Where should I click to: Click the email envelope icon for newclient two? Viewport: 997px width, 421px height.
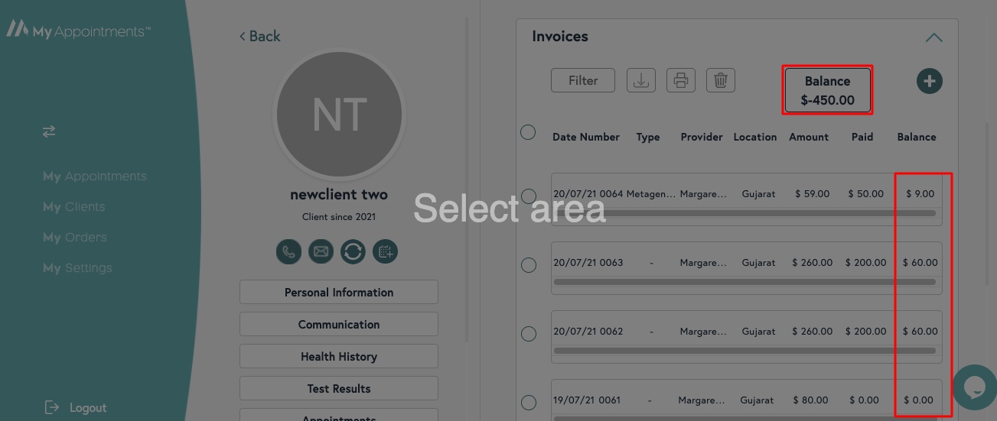click(x=321, y=251)
